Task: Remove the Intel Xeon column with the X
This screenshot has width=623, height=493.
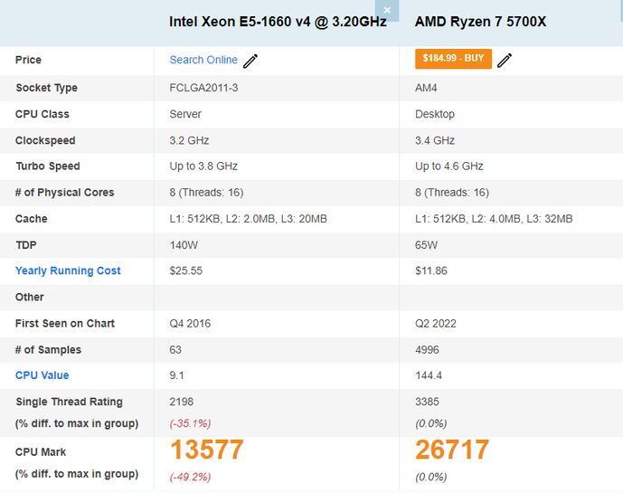Action: click(387, 10)
